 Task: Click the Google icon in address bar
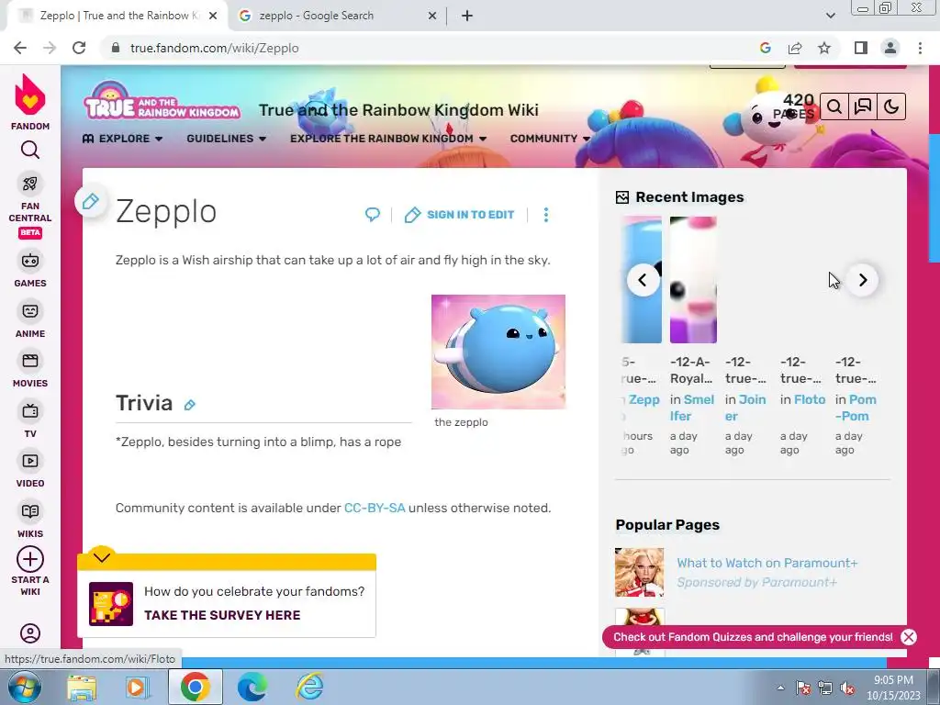[765, 48]
